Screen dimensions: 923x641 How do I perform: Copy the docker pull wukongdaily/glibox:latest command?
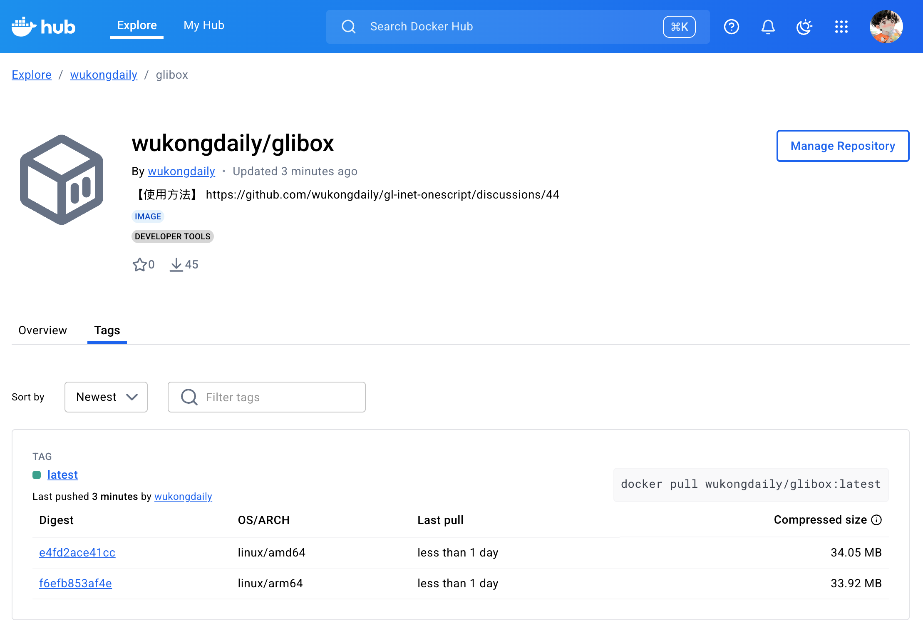751,484
